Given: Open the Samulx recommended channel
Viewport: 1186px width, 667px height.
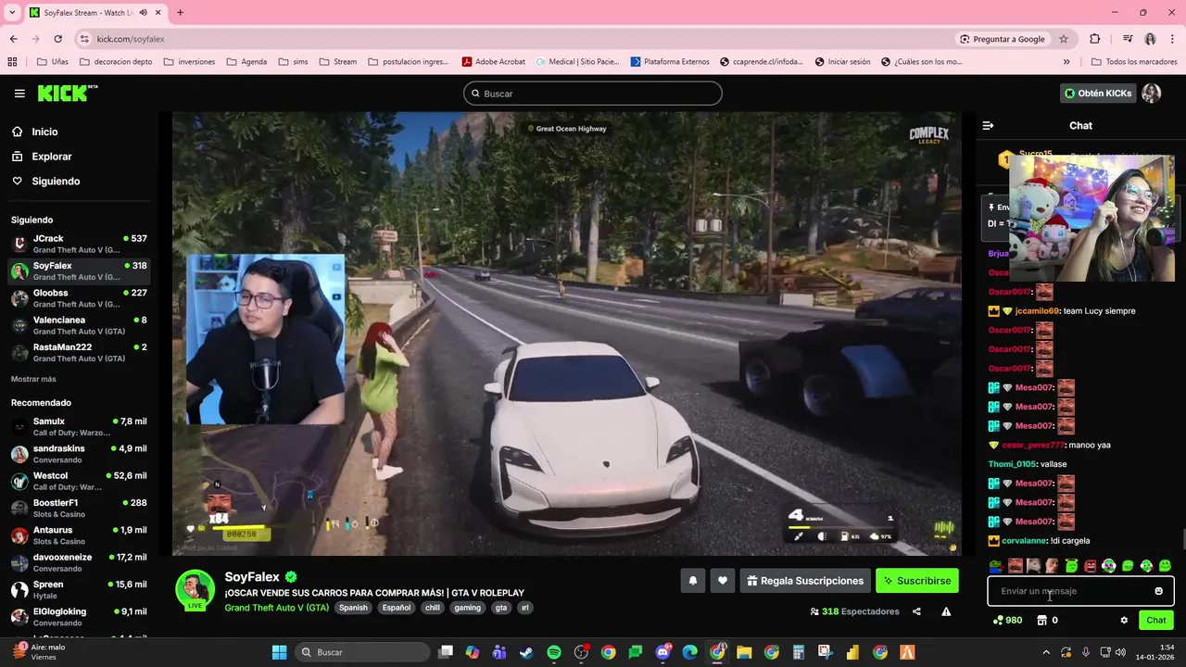Looking at the screenshot, I should [79, 426].
